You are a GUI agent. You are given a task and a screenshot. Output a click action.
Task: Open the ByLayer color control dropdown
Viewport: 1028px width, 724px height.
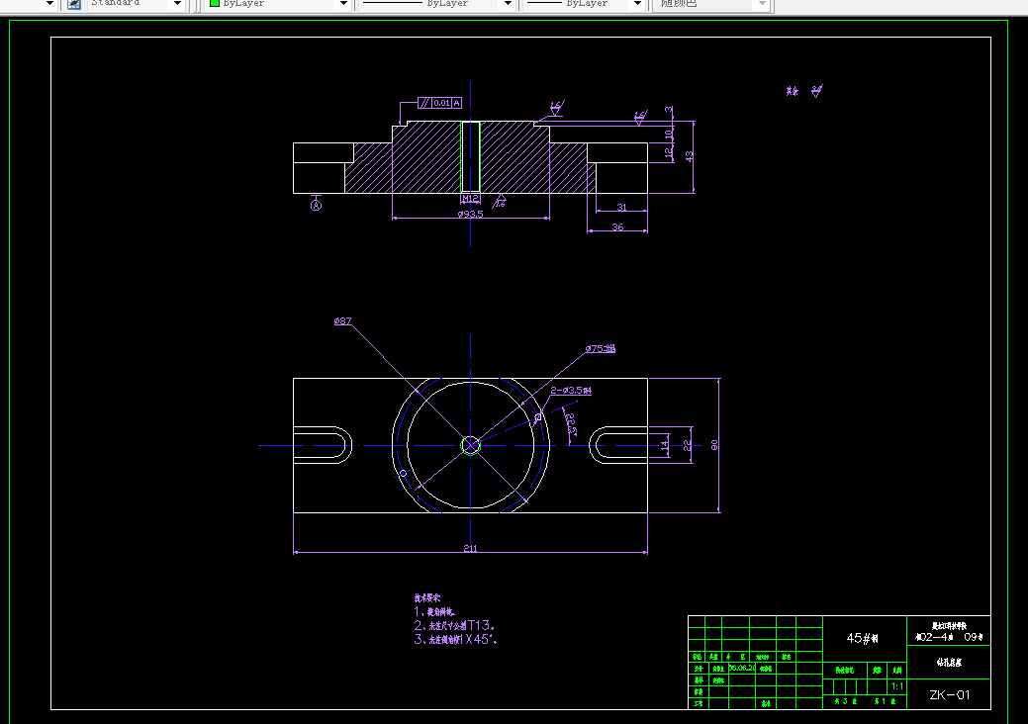coord(343,4)
